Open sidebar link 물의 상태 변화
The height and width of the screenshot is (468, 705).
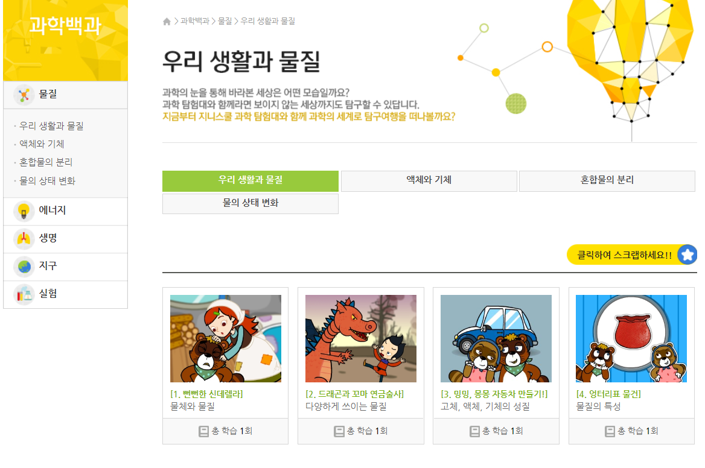(x=47, y=181)
